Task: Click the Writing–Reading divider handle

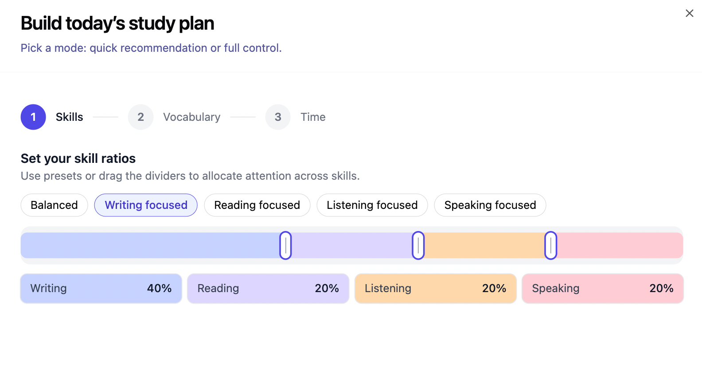Action: point(285,245)
